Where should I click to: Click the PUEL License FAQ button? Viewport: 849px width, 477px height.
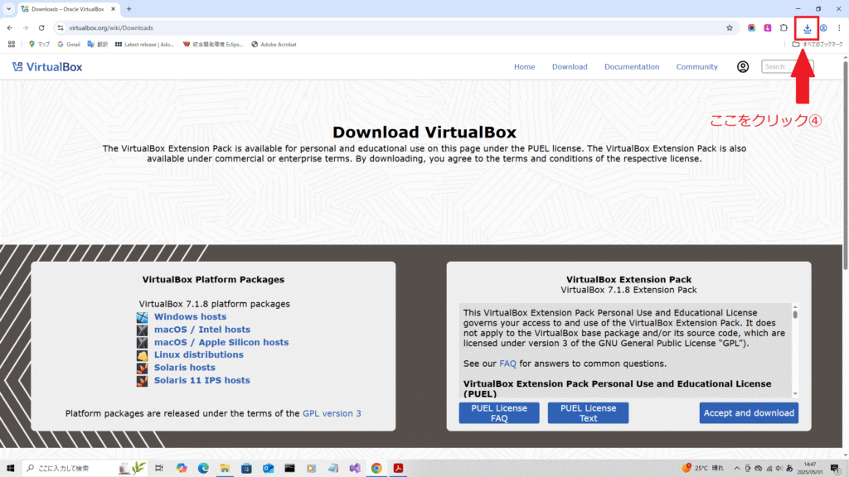tap(499, 412)
